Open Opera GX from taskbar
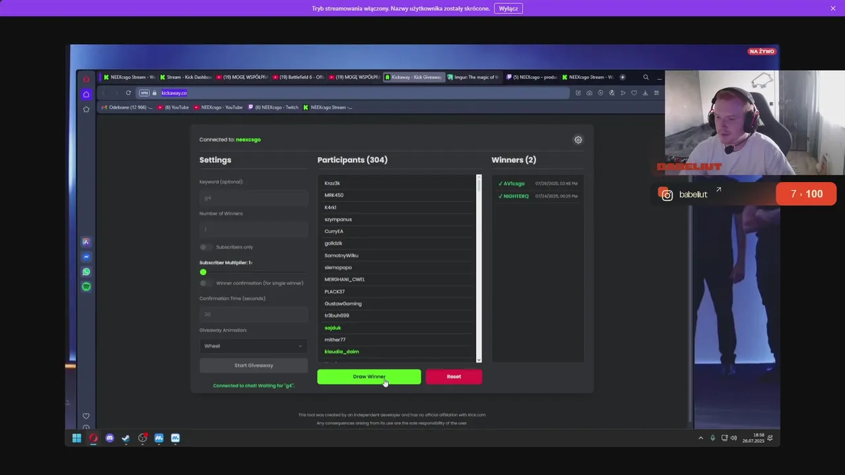Image resolution: width=845 pixels, height=475 pixels. pos(93,438)
